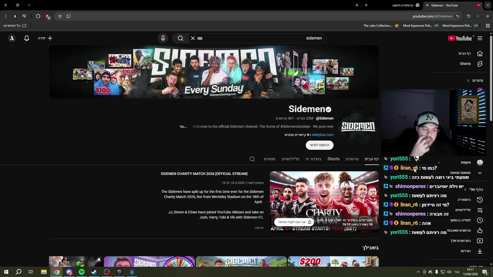
Task: Open Chrome tab search dropdown
Action: coord(488,5)
